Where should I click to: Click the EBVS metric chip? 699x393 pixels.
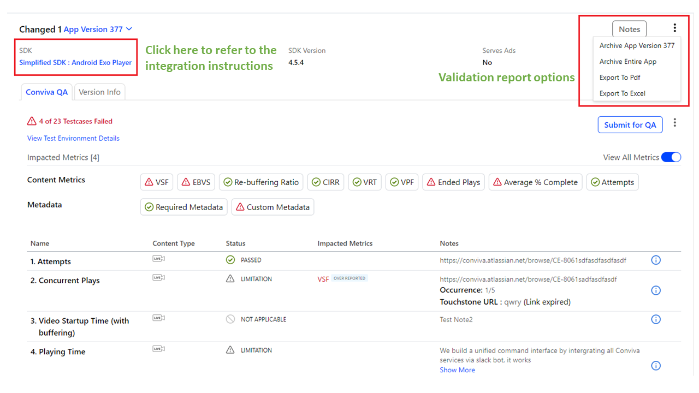click(x=196, y=182)
